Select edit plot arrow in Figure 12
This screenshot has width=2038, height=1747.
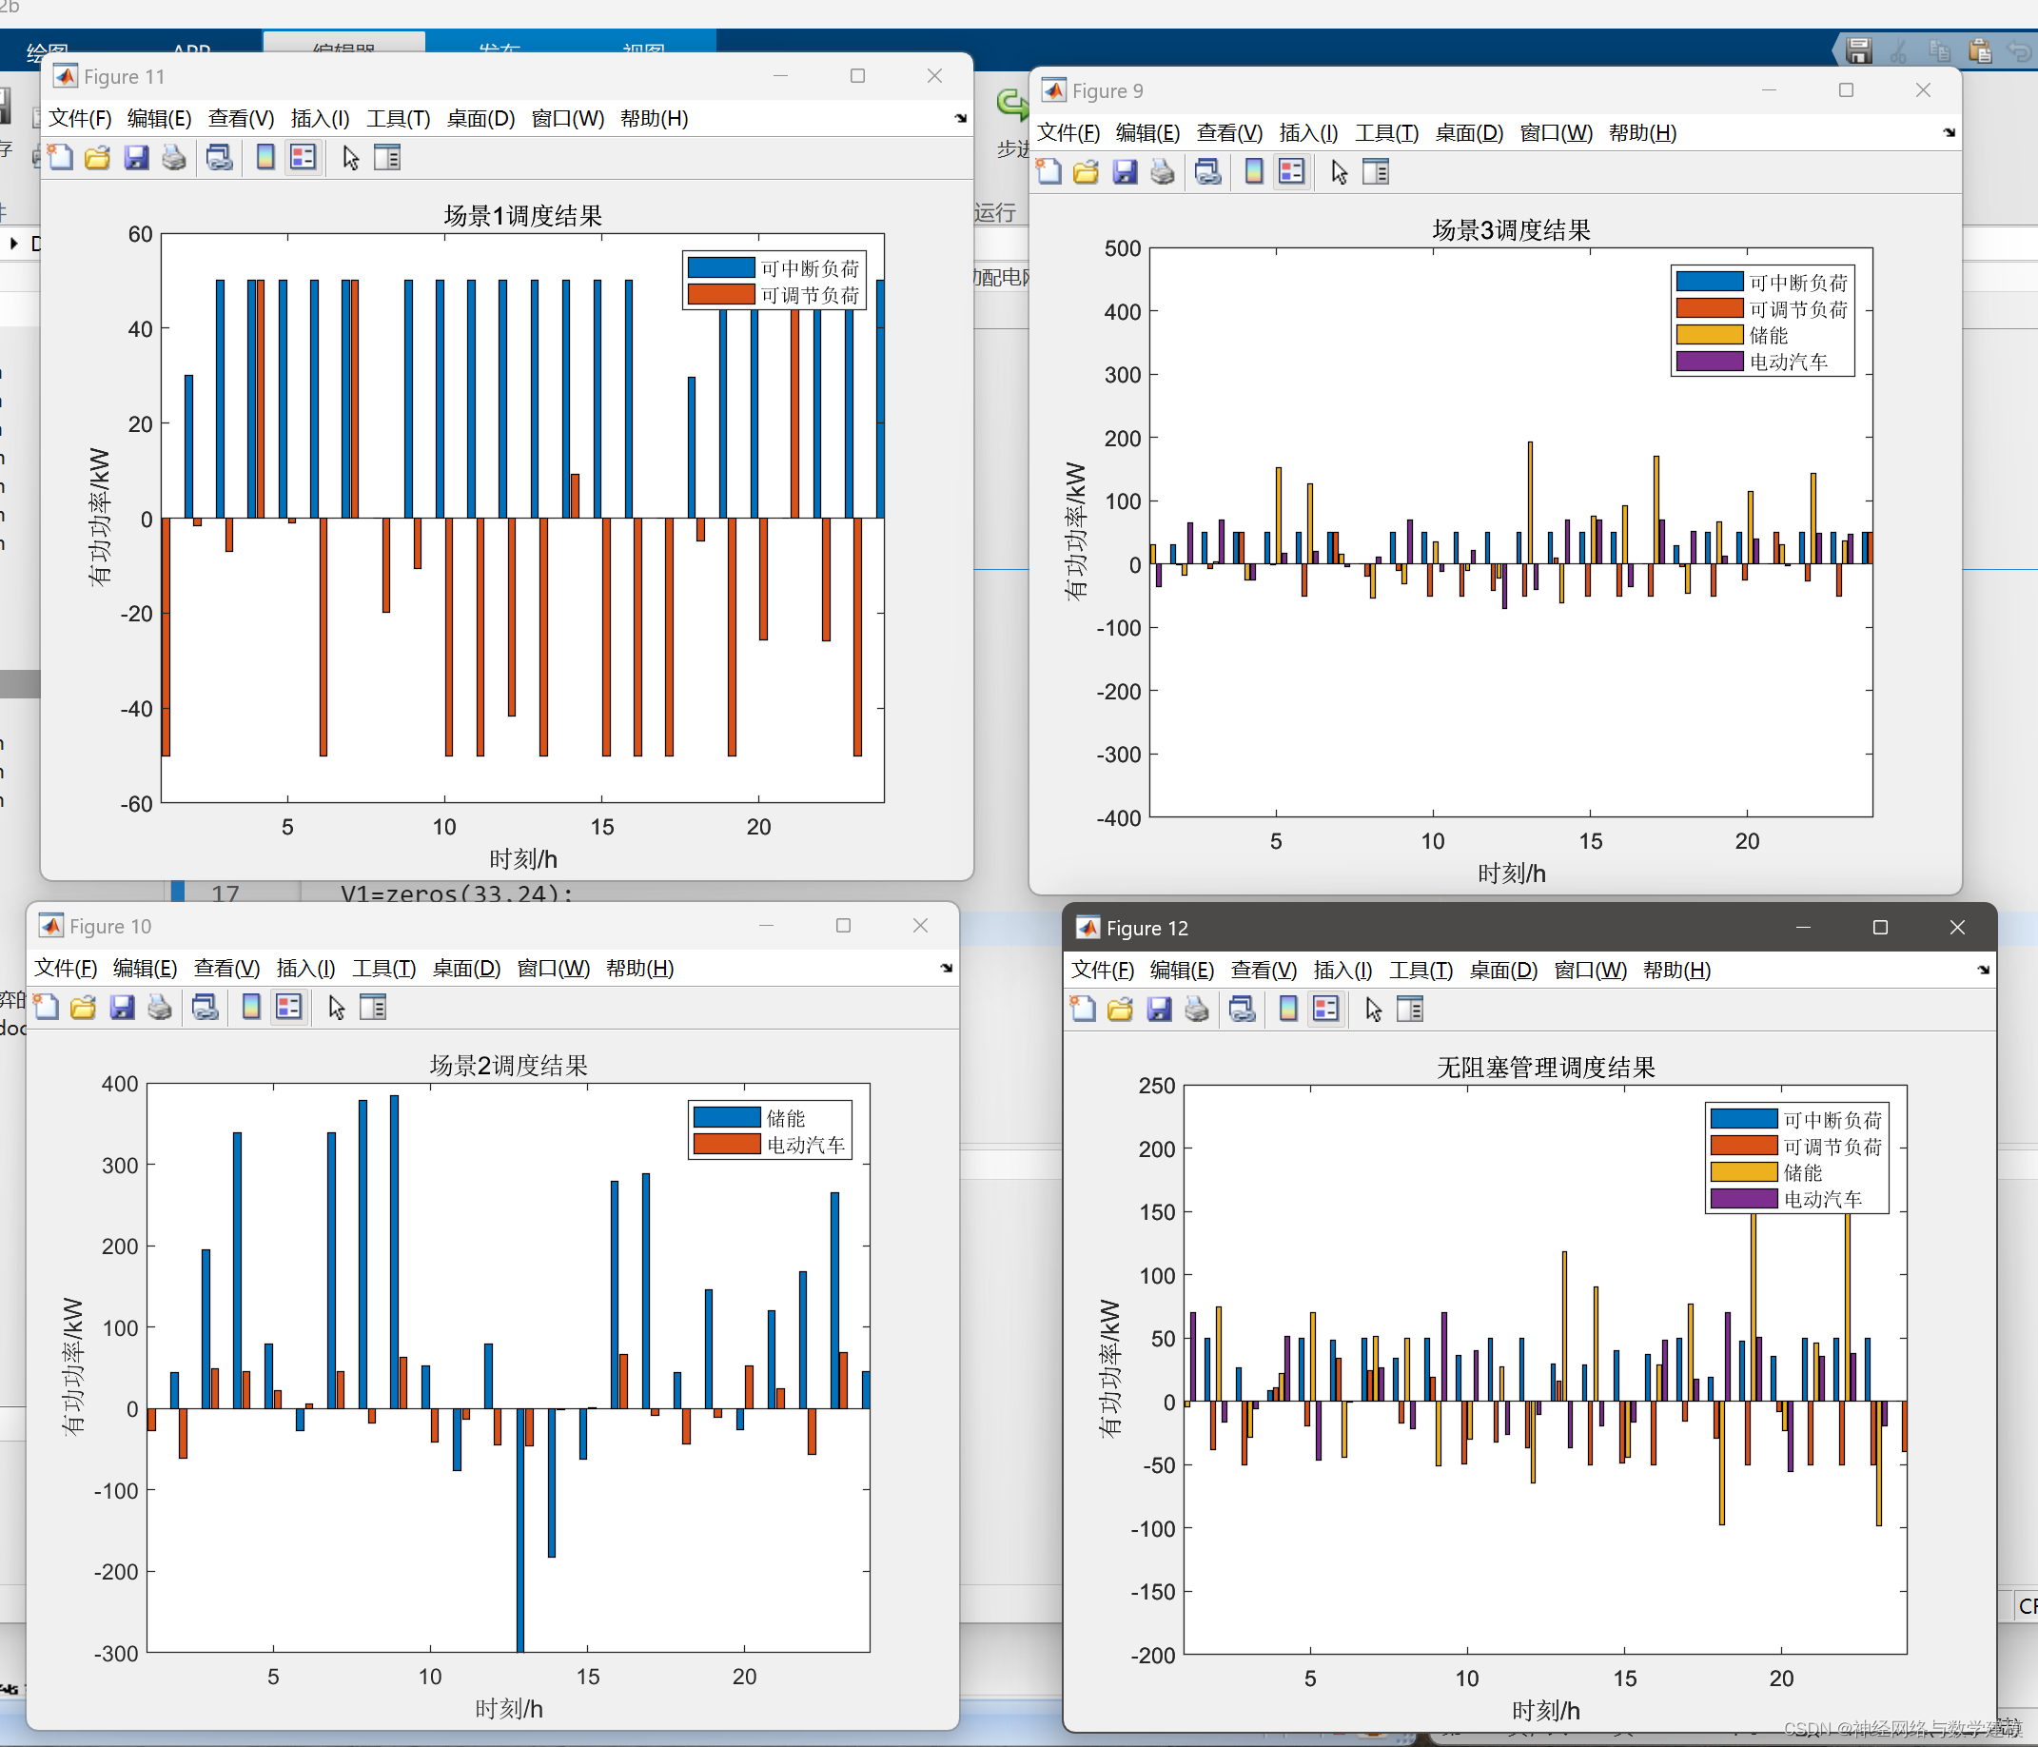pyautogui.click(x=1373, y=1010)
